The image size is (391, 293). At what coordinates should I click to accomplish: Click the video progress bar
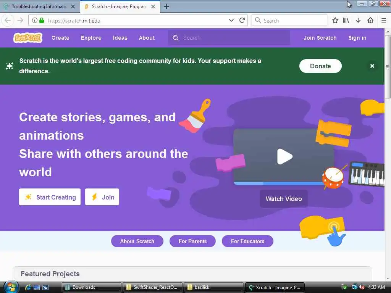[279, 184]
